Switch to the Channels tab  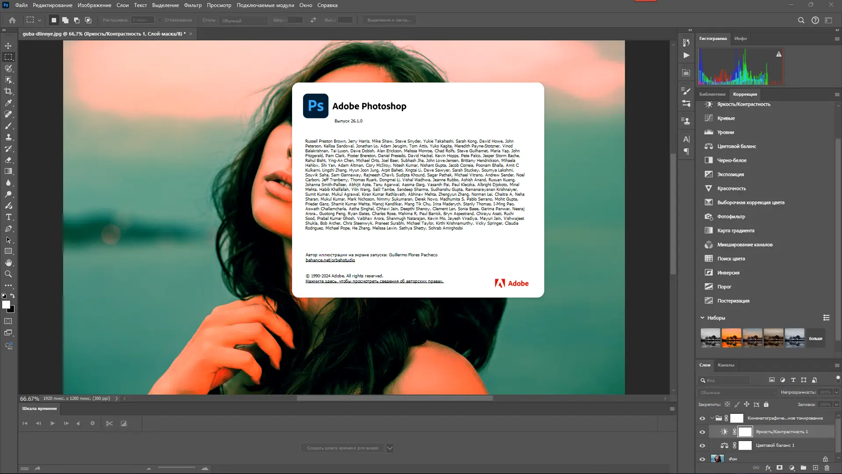pos(726,365)
